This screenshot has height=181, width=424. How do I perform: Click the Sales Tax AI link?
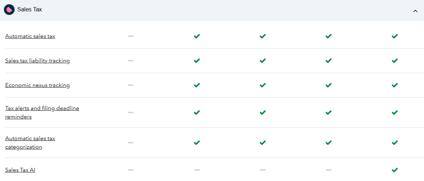click(20, 170)
